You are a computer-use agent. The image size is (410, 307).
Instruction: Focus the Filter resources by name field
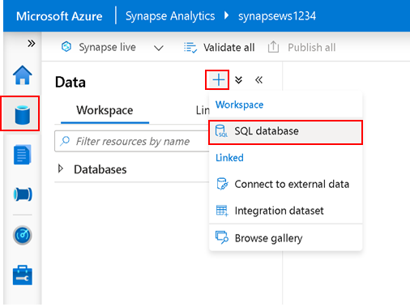pyautogui.click(x=132, y=141)
